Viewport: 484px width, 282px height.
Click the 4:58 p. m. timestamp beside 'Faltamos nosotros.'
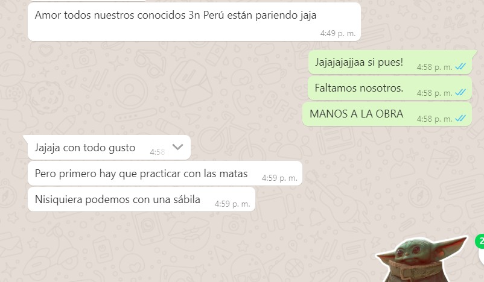[x=435, y=93]
